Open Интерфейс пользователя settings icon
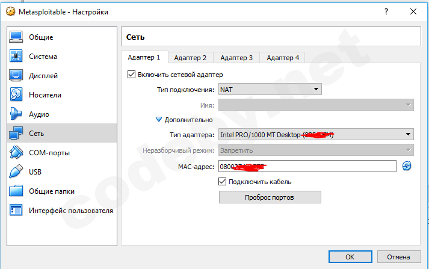429x269 pixels. tap(17, 211)
